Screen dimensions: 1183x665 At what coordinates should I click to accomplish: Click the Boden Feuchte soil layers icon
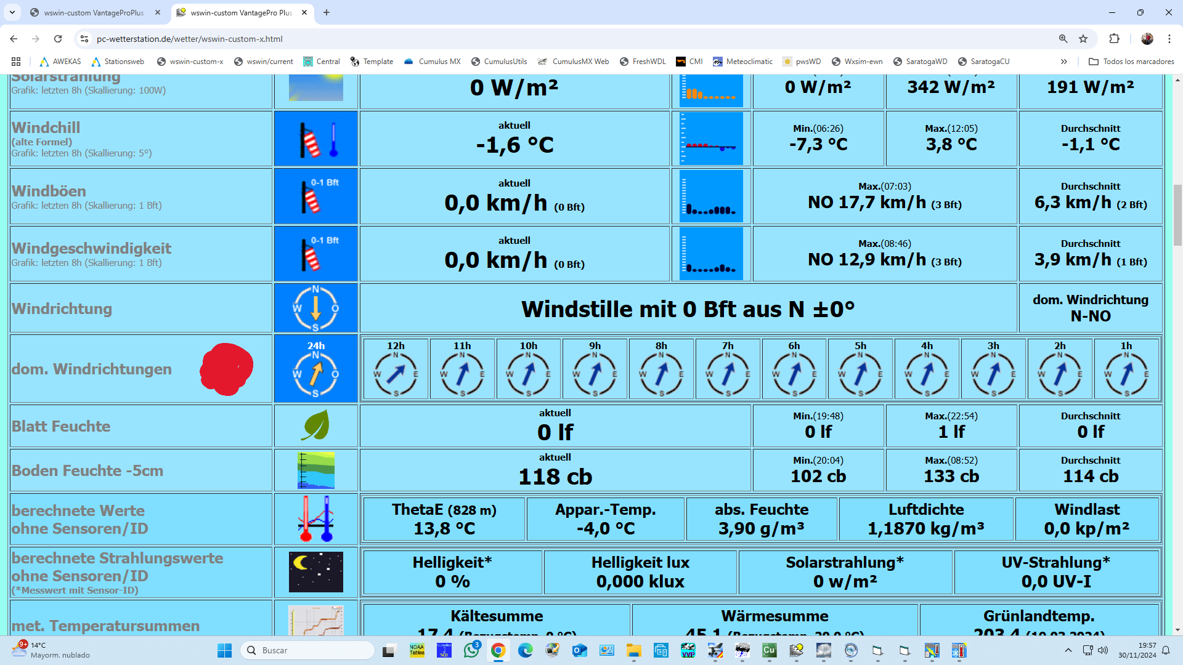pyautogui.click(x=315, y=470)
